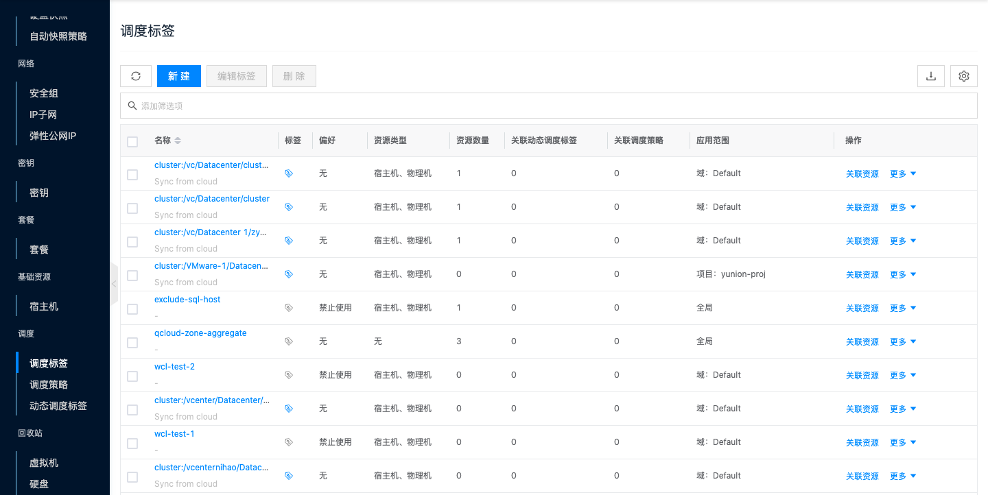Check the cluster:/vc/Datacenter 1/zy row checkbox
Image resolution: width=988 pixels, height=495 pixels.
132,242
